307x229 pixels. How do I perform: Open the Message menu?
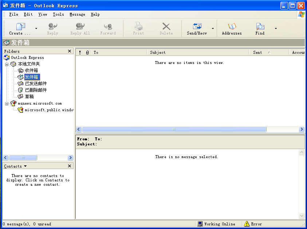[77, 15]
